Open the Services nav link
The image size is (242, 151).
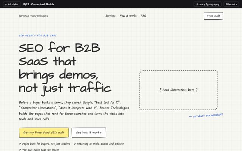coord(110,16)
